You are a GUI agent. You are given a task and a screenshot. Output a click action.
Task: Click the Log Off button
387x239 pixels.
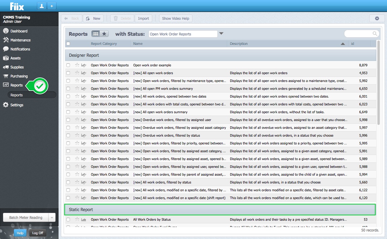click(x=38, y=233)
